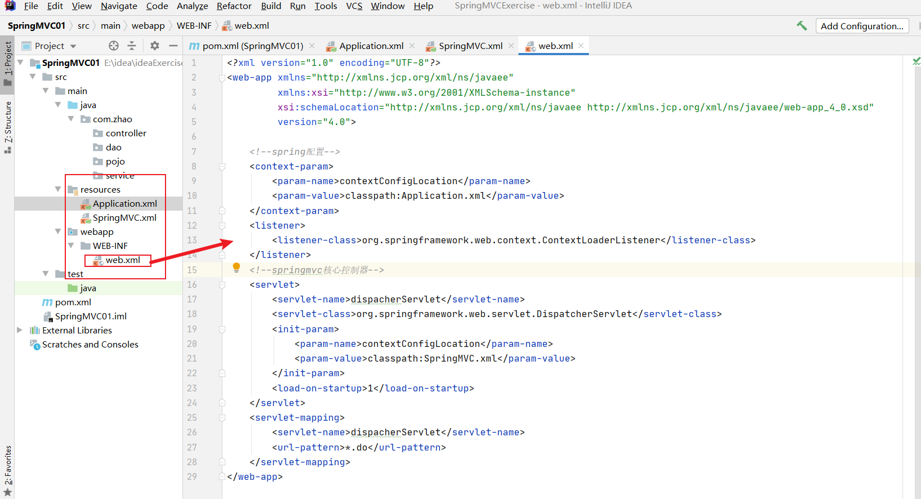Open the 7: Structure tool window button
The height and width of the screenshot is (499, 921).
pos(7,127)
